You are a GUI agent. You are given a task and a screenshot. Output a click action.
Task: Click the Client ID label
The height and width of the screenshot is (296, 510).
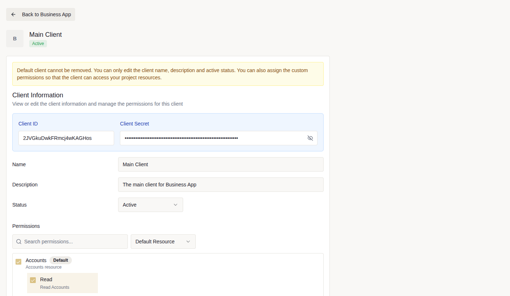coord(28,124)
